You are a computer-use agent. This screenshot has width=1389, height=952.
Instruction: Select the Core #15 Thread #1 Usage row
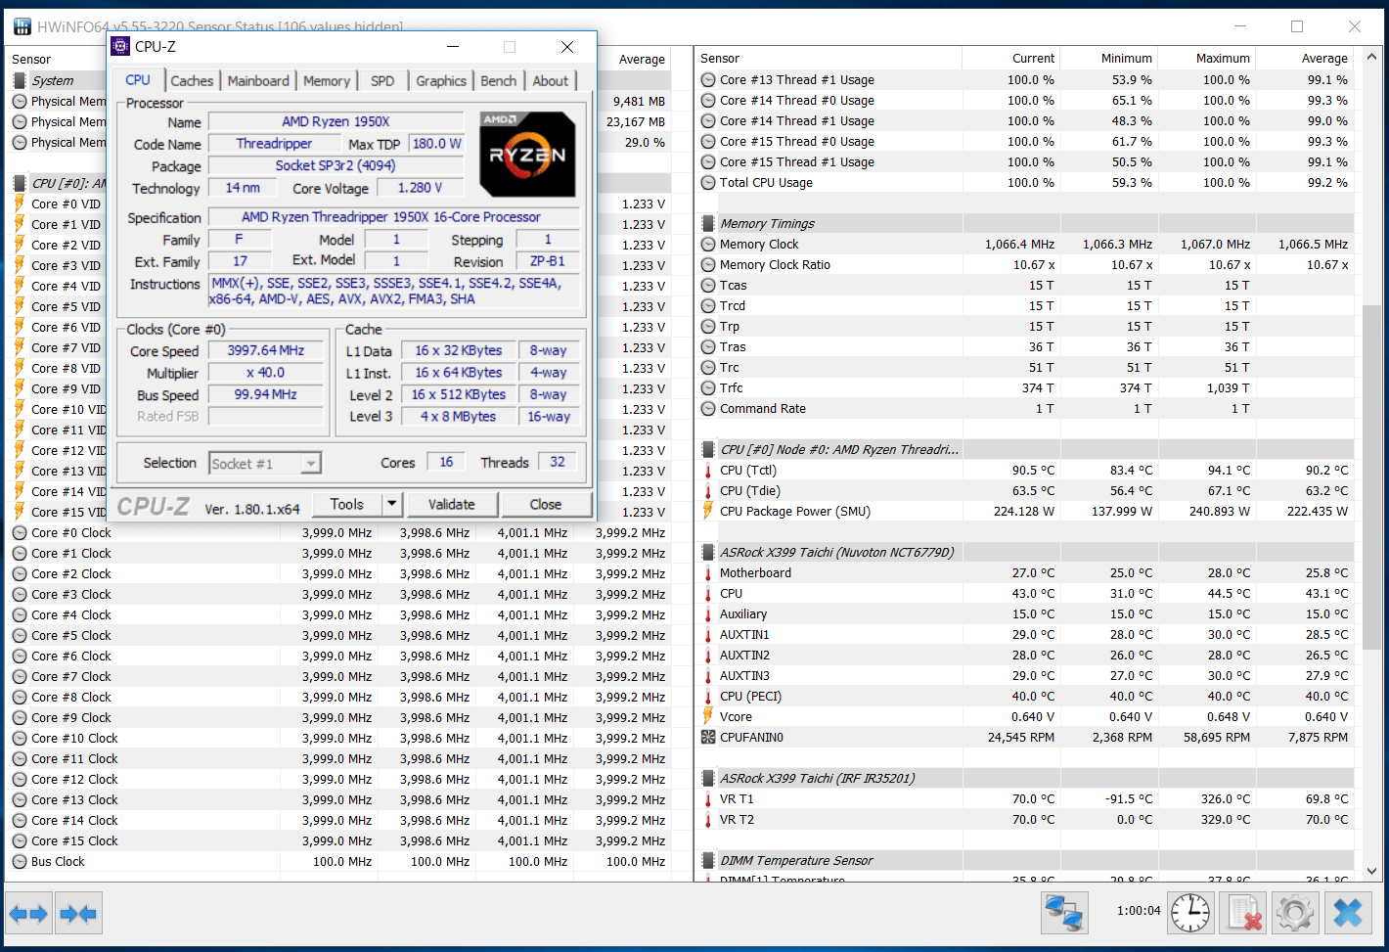(x=1025, y=162)
